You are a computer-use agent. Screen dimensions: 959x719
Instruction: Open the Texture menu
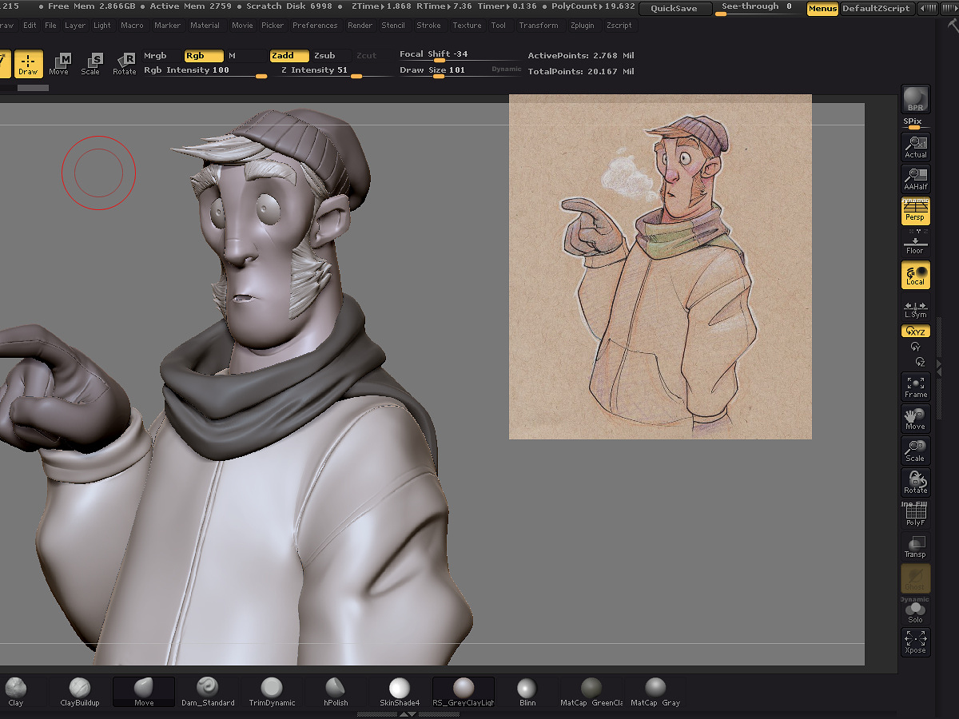(467, 26)
